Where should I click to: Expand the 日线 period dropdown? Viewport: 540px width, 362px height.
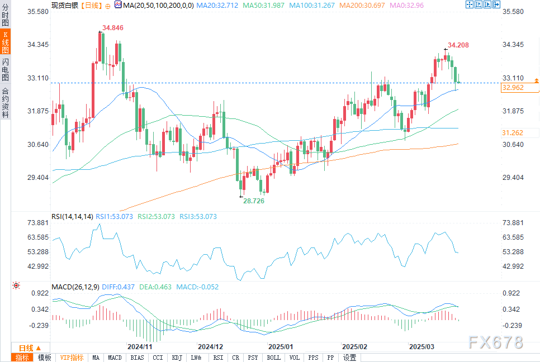pos(30,348)
